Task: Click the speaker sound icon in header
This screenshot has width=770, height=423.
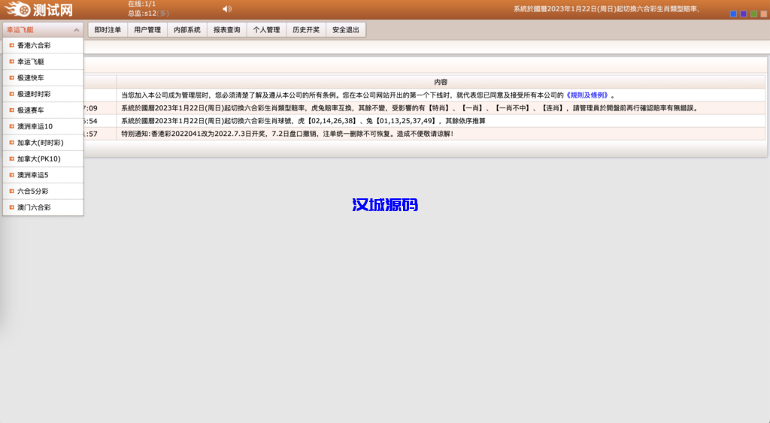Action: pyautogui.click(x=227, y=9)
